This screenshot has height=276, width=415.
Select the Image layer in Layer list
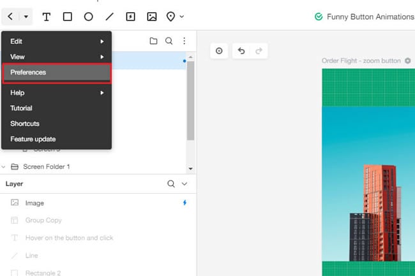pyautogui.click(x=98, y=203)
